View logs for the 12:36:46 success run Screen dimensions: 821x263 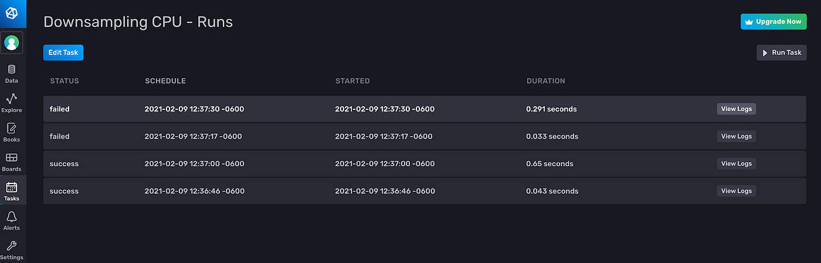pos(736,191)
